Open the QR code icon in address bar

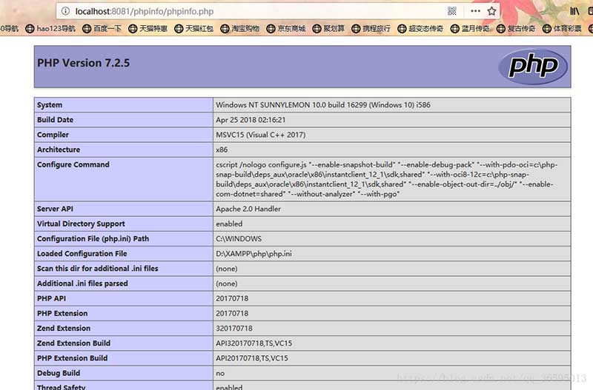click(451, 11)
